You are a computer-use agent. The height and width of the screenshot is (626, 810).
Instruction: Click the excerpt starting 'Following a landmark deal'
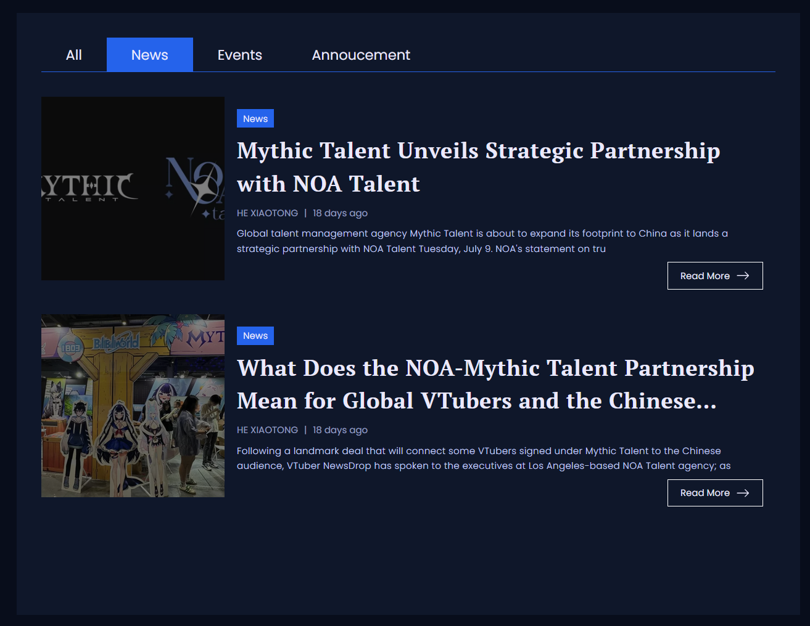[483, 458]
